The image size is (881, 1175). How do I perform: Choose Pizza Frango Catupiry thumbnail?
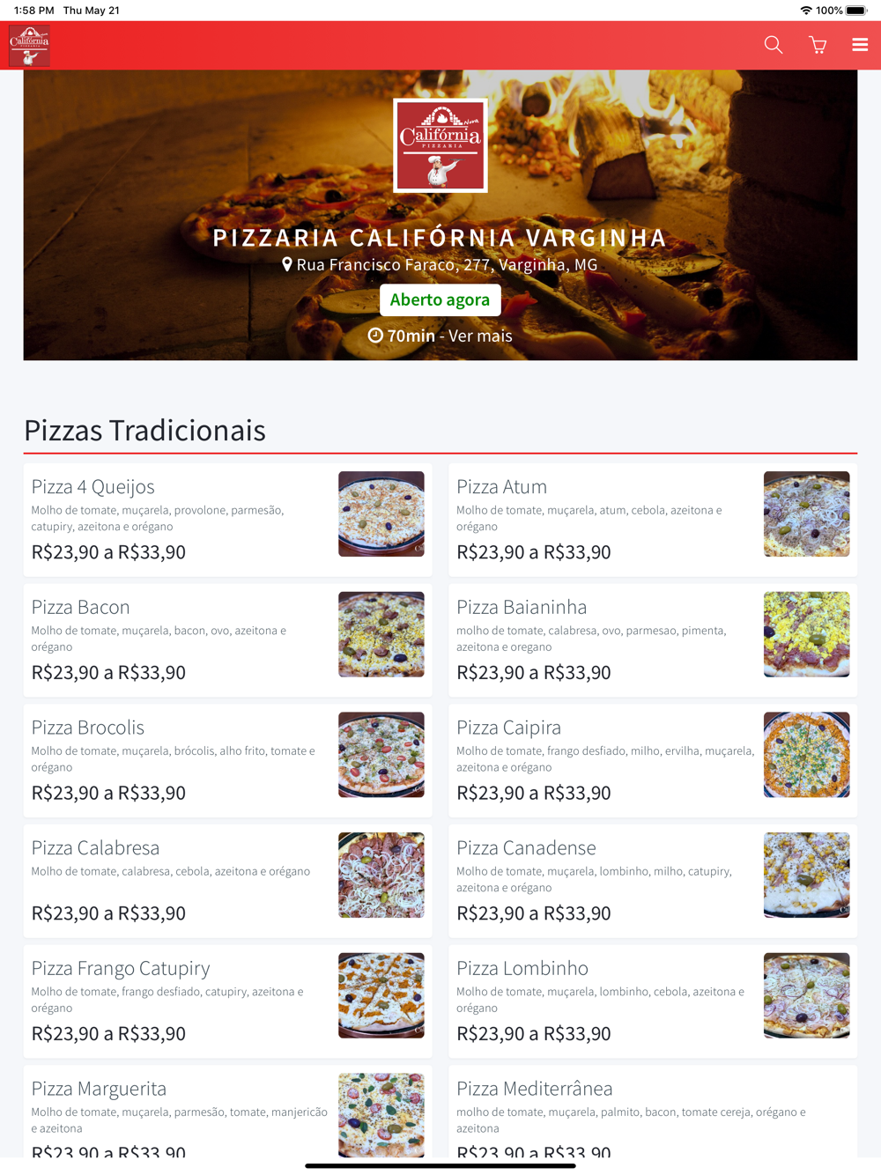[x=381, y=995]
